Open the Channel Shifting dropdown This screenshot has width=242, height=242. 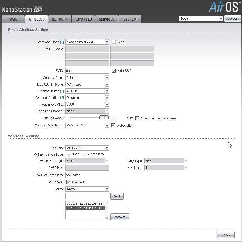87,98
